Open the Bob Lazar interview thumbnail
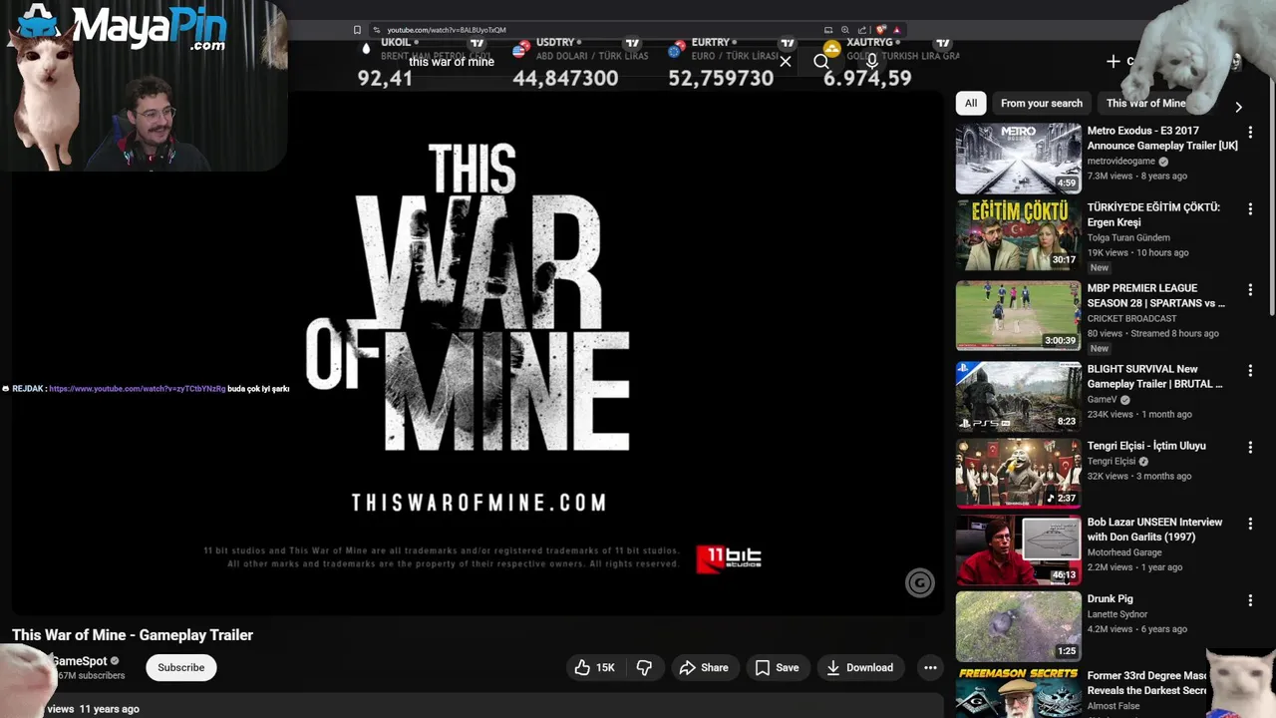The image size is (1276, 718). pos(1018,549)
